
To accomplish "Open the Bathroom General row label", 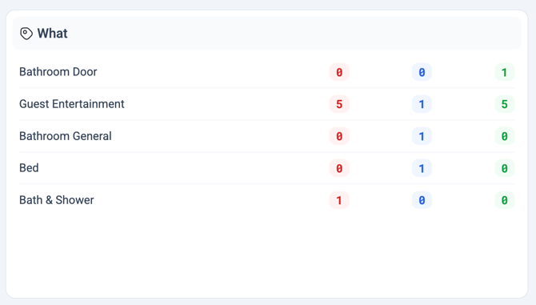I will (x=66, y=136).
